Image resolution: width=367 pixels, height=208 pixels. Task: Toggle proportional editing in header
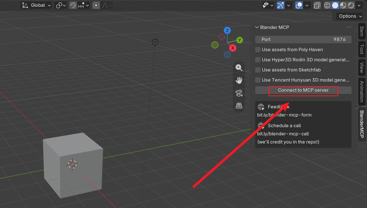96,5
